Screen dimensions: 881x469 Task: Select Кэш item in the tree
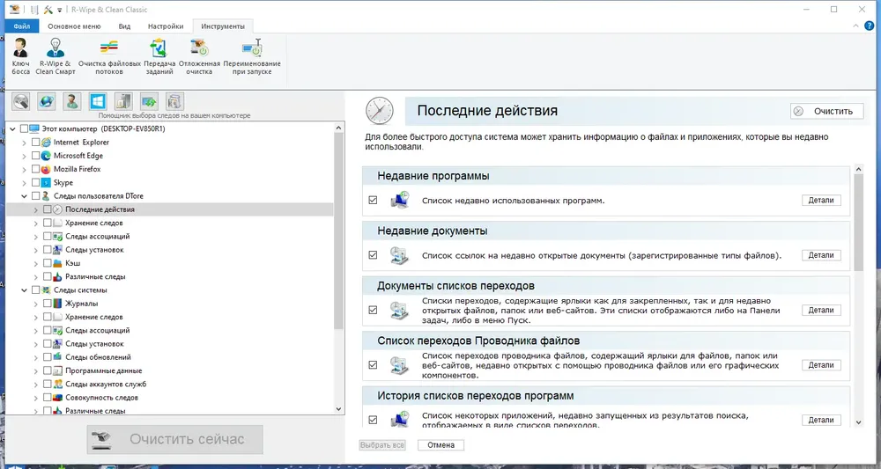(x=73, y=263)
